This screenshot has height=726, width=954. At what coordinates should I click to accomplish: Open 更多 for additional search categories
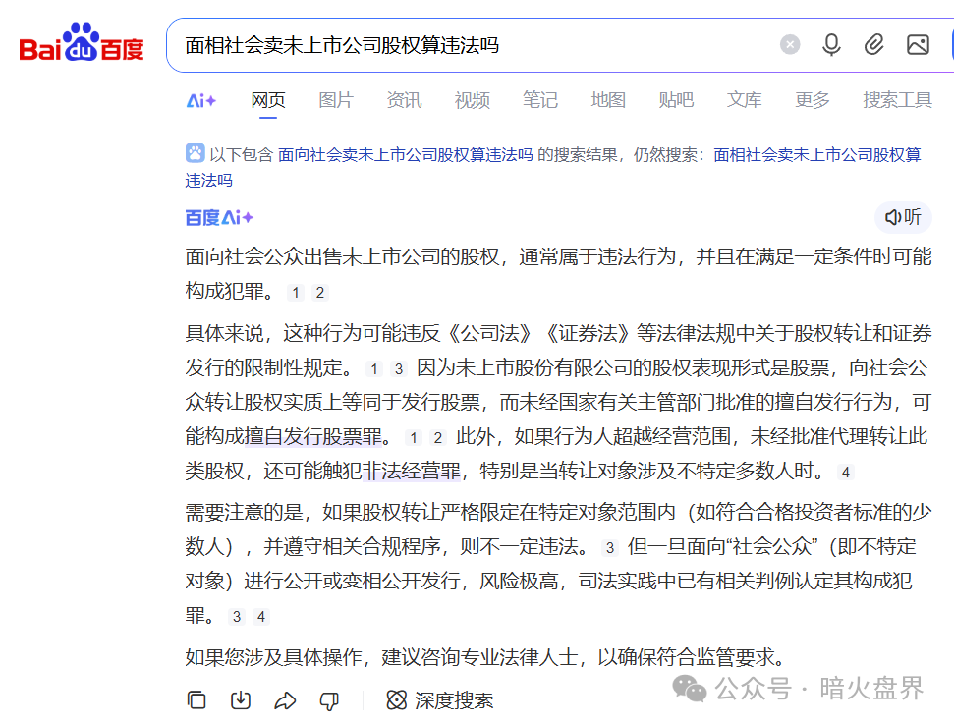coord(812,100)
